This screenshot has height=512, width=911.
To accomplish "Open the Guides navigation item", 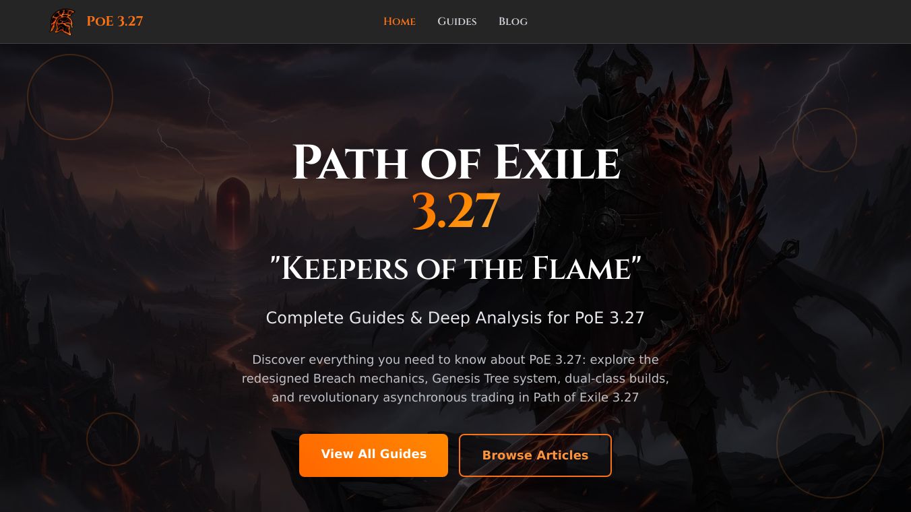I will [x=457, y=22].
